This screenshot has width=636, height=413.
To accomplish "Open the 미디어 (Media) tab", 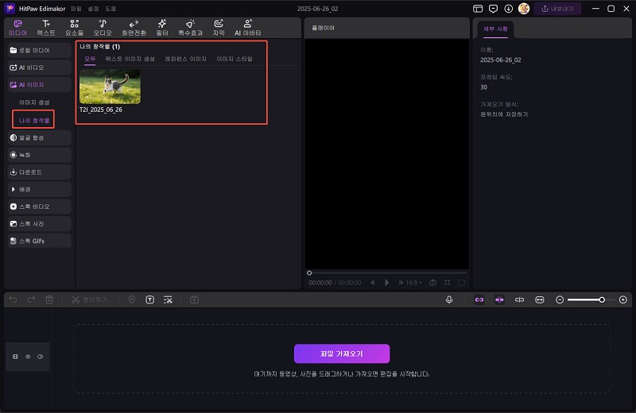I will coord(17,28).
